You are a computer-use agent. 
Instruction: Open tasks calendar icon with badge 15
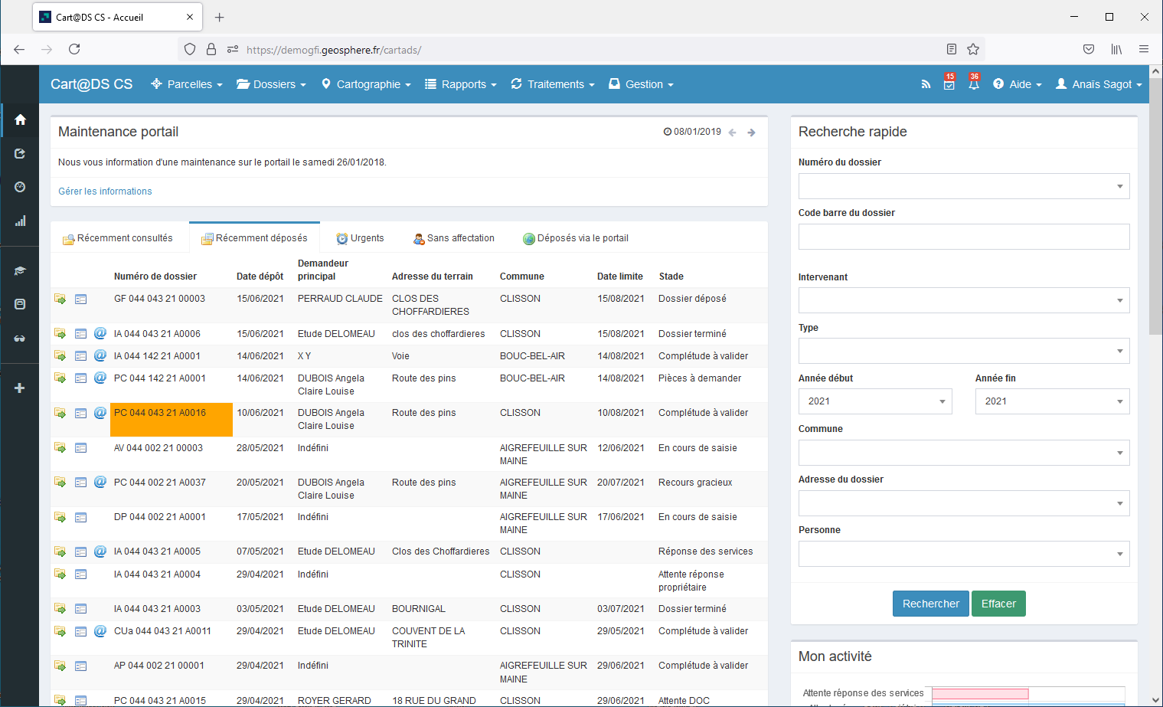point(949,84)
